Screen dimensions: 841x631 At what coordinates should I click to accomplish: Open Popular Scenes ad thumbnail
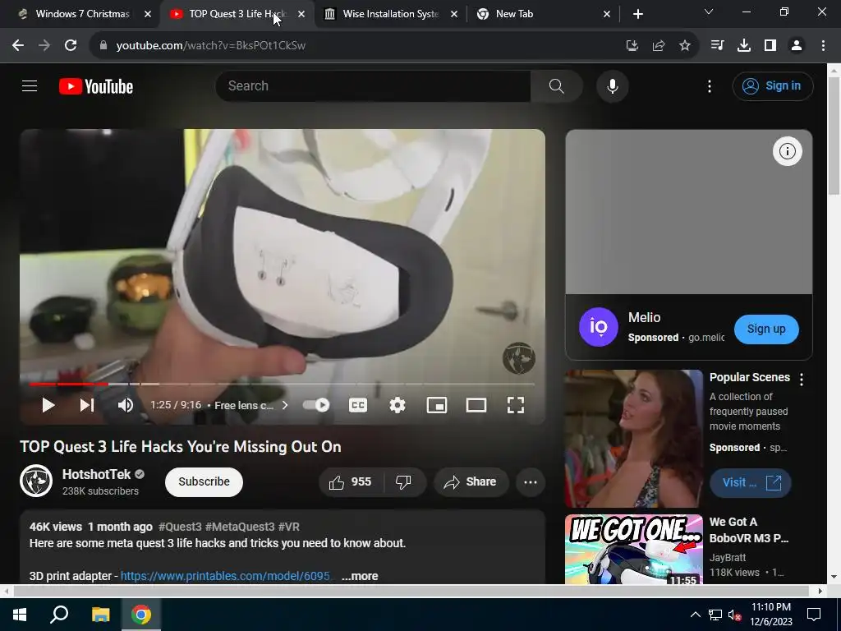634,439
